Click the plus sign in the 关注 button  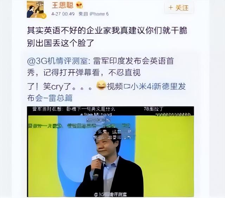(171, 7)
